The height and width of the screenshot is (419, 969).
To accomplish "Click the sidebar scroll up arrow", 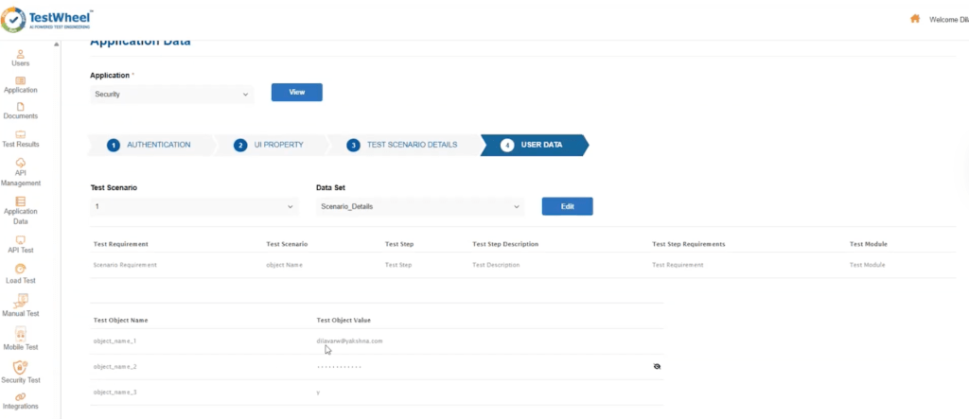I will 57,44.
